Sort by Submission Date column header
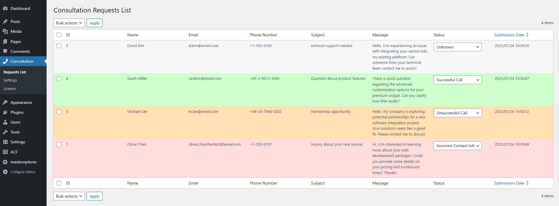559x206 pixels. point(509,35)
